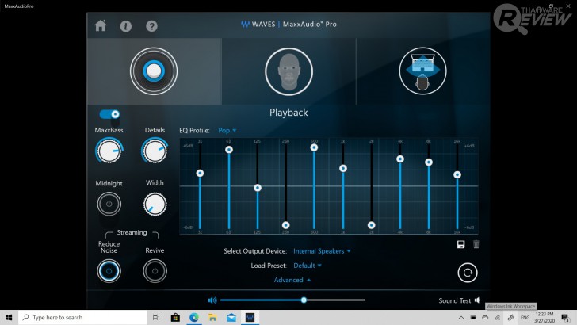Image resolution: width=577 pixels, height=325 pixels.
Task: Play the Sound Test
Action: 459,300
